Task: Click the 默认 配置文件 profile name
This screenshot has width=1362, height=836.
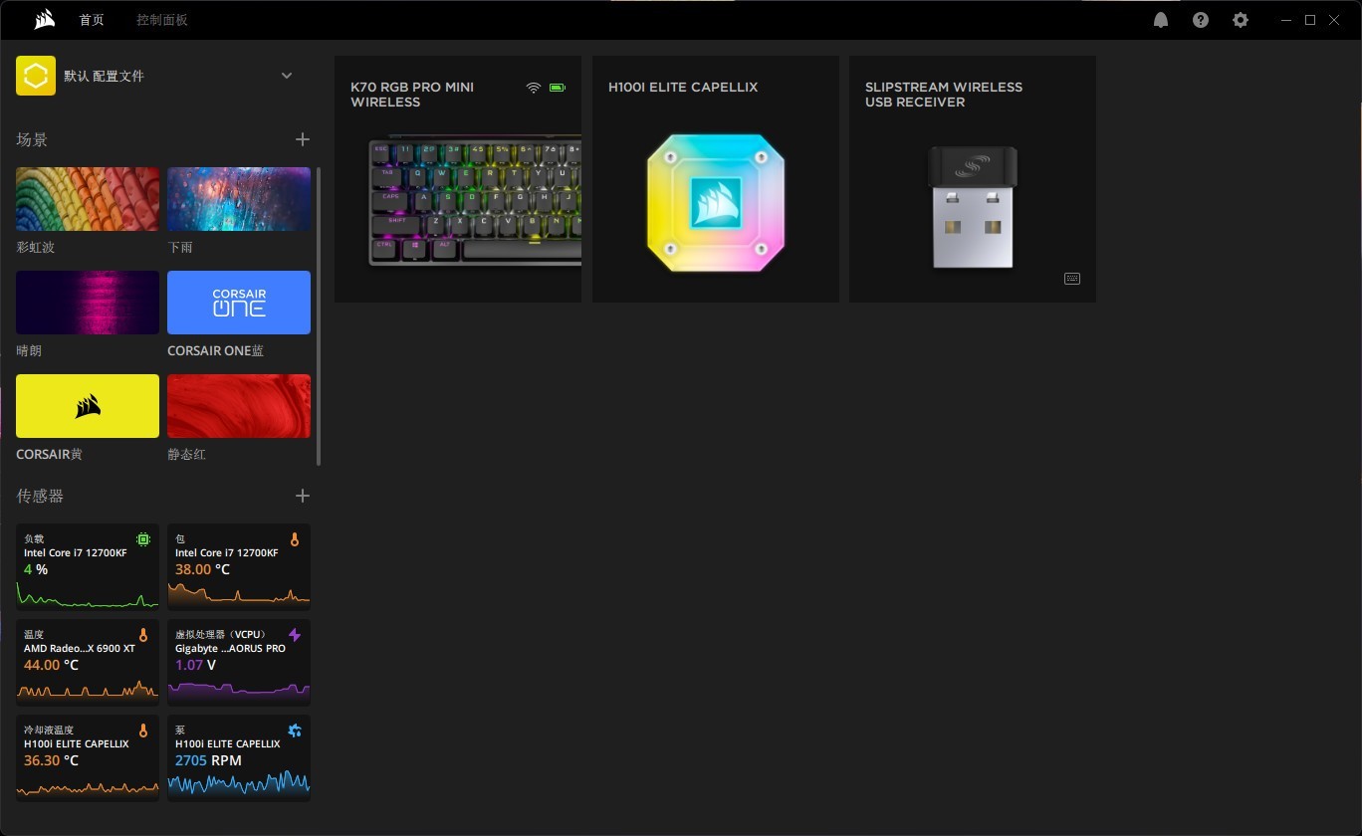Action: click(x=105, y=76)
